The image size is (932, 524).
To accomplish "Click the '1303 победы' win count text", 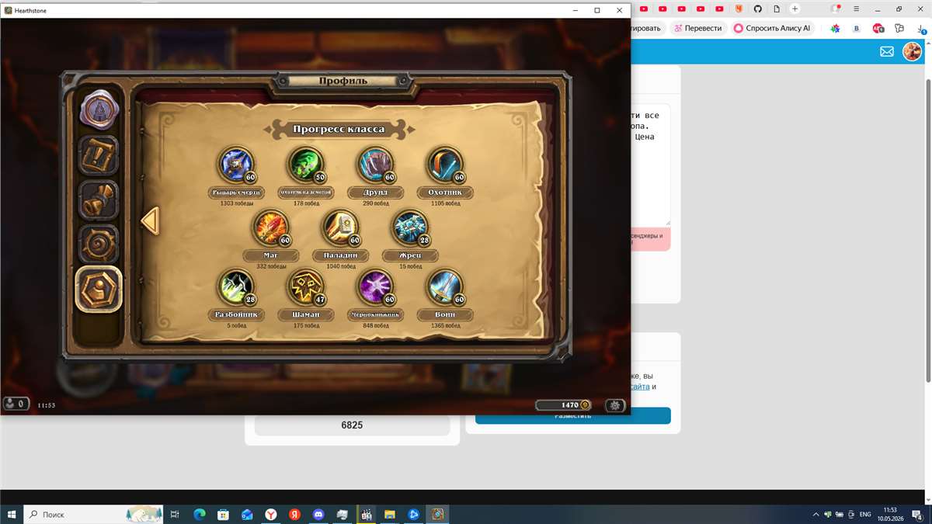I will [235, 203].
